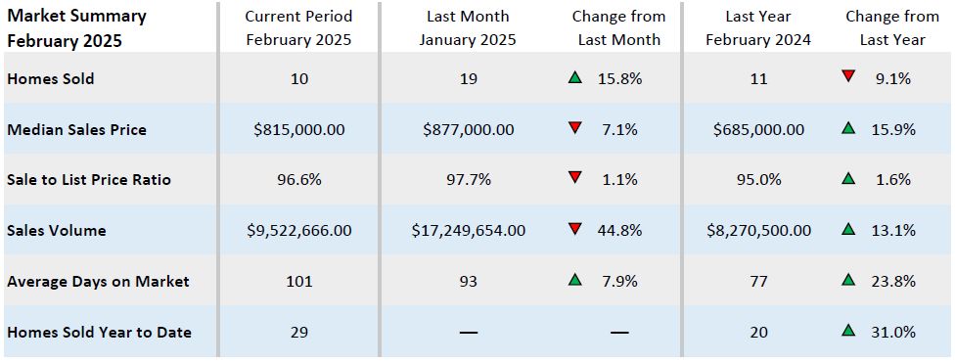Viewport: 955px width, 363px height.
Task: Click the Homes Sold Year to Date label
Action: tap(99, 333)
